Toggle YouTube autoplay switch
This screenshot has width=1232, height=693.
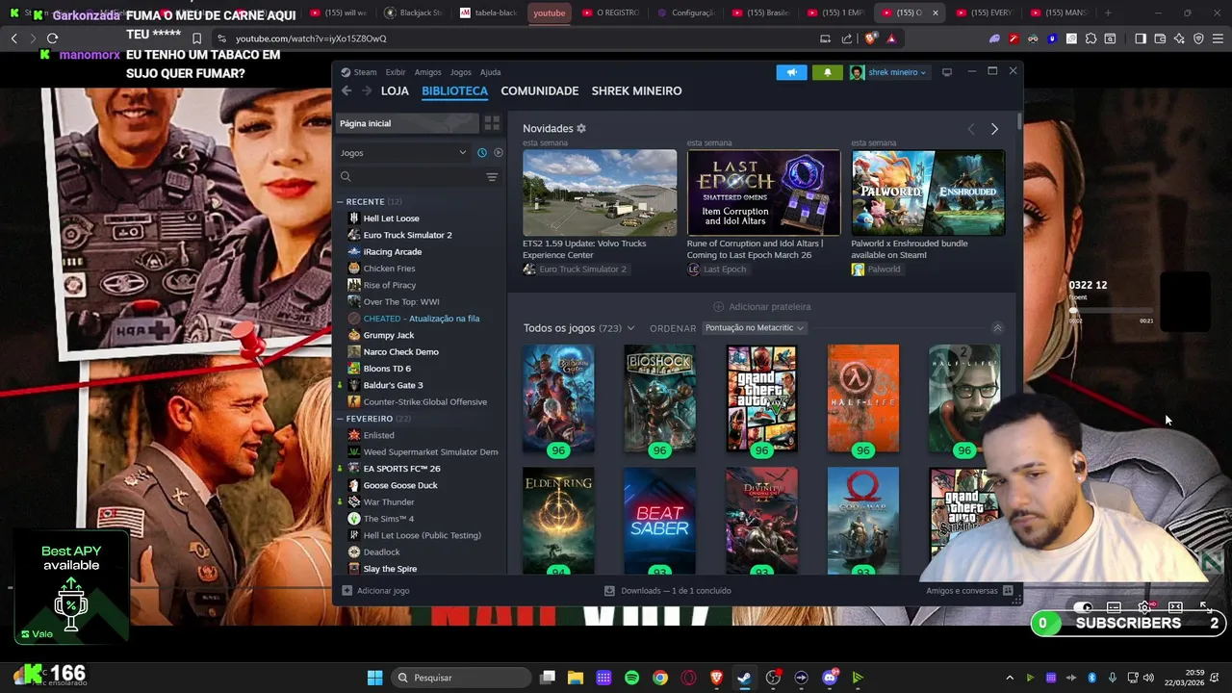point(1083,607)
